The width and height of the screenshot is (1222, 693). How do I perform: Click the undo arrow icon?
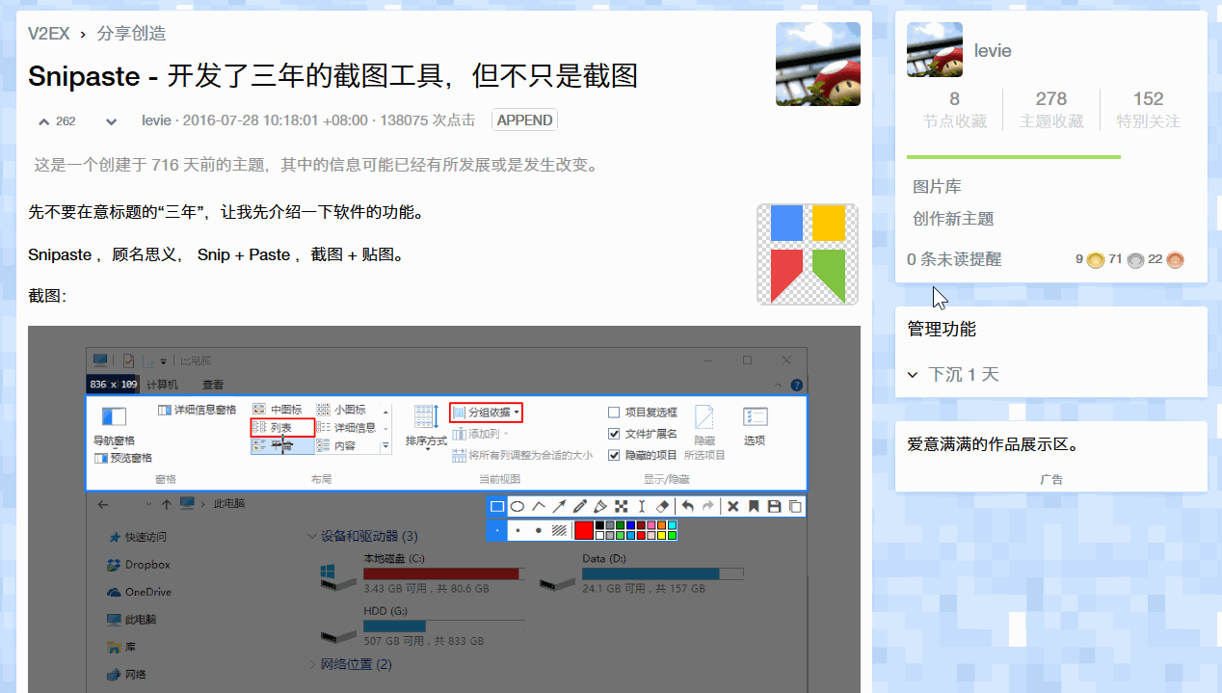pyautogui.click(x=687, y=507)
